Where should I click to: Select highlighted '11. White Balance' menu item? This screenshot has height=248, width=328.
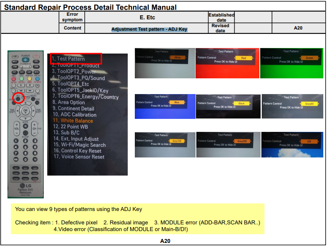[73, 121]
